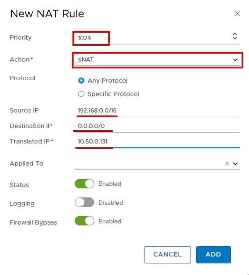
Task: Select the Specific Protocol radio button
Action: point(81,94)
